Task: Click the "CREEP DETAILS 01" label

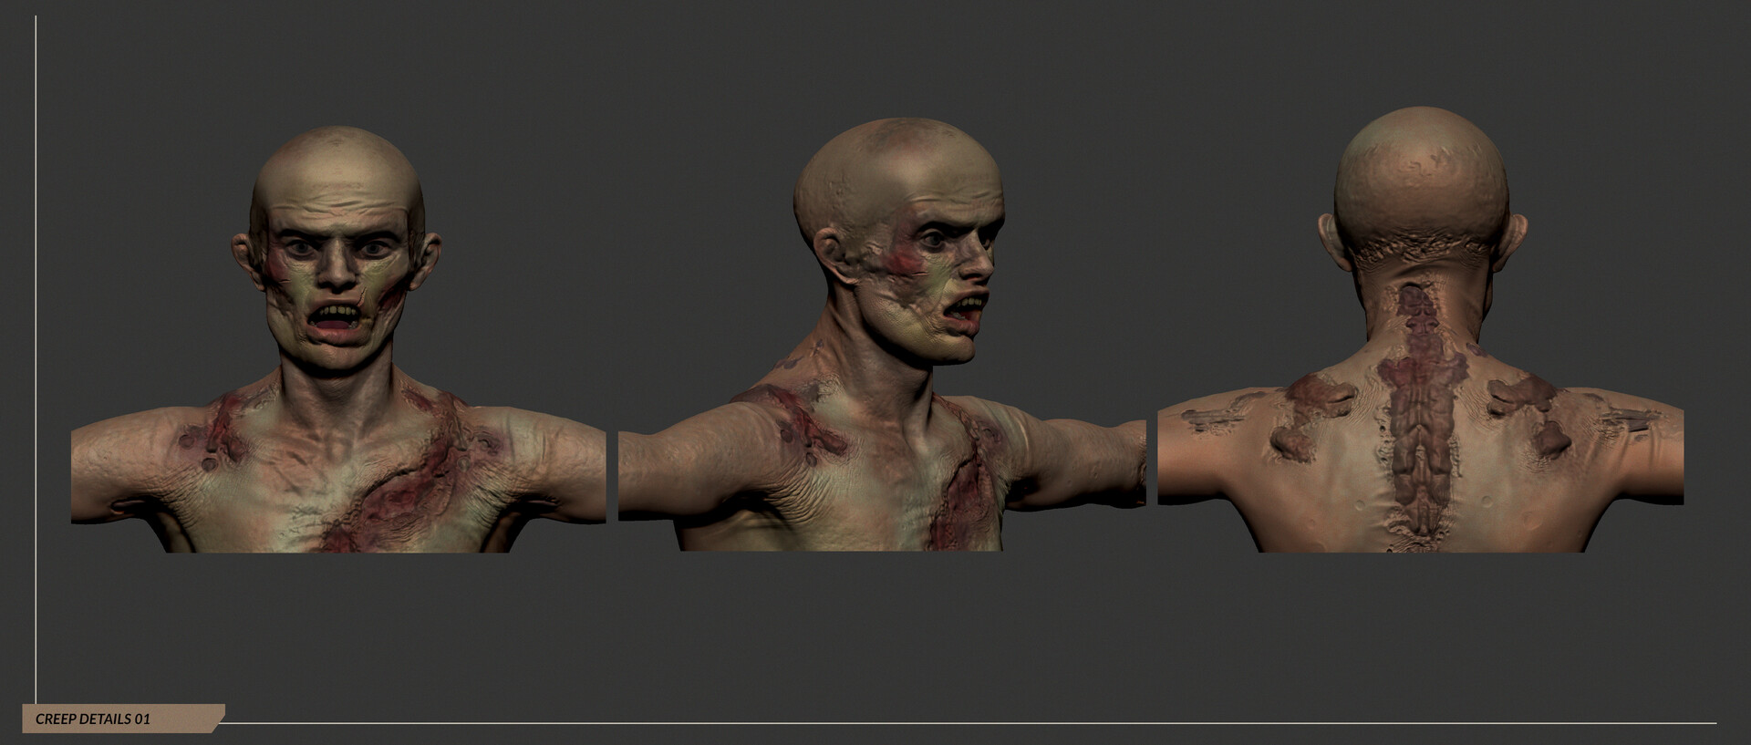Action: pyautogui.click(x=93, y=719)
